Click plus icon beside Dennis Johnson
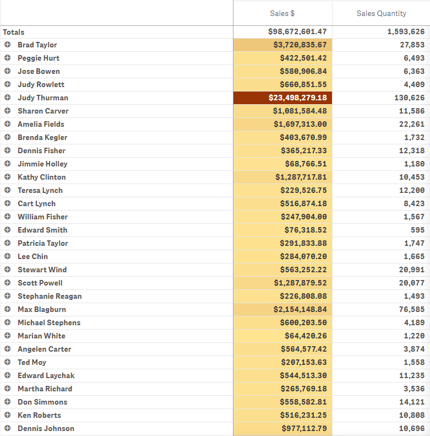The image size is (430, 436). 8,428
